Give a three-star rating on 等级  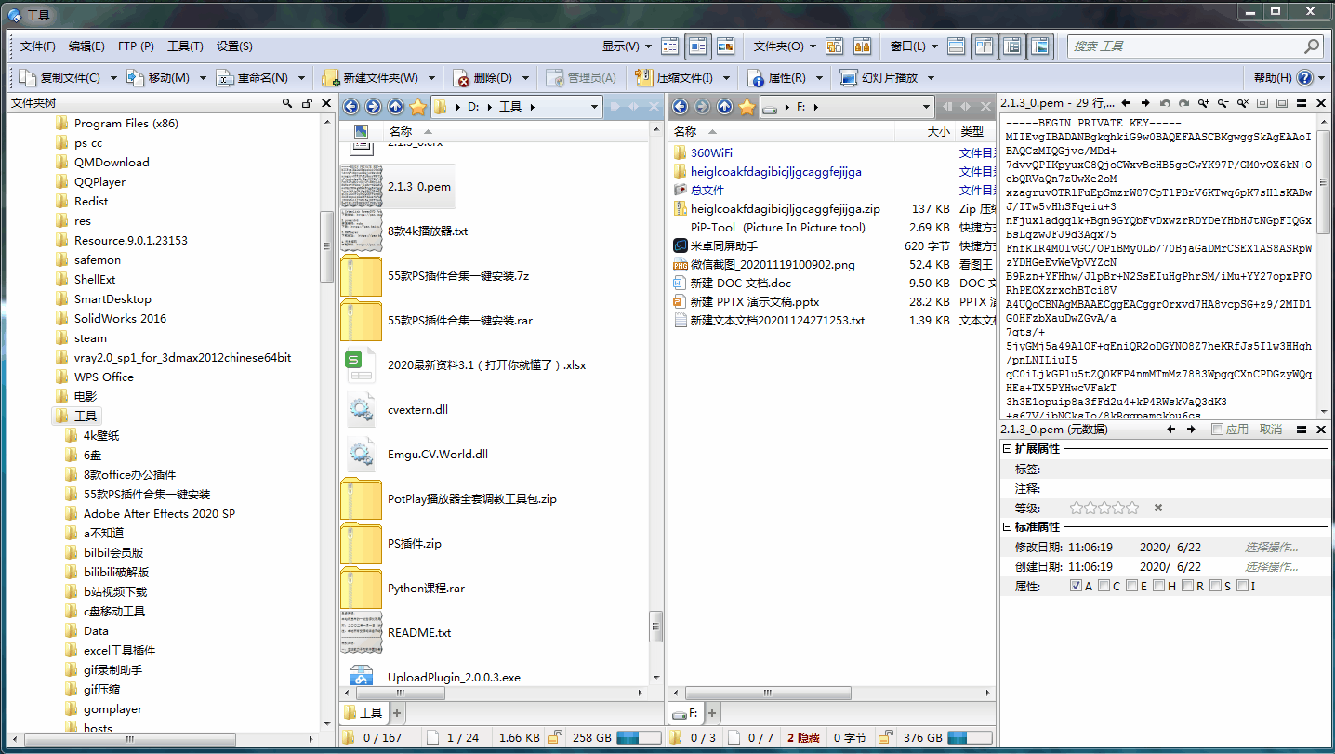(1104, 508)
